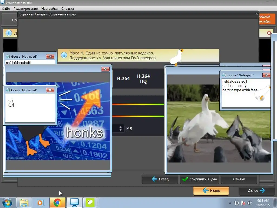Show hidden tray icons arrow
Screen dimensions: 277x208
click(x=230, y=203)
